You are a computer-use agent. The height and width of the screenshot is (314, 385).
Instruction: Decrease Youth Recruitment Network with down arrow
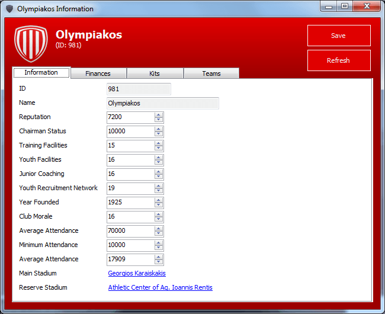click(x=159, y=191)
